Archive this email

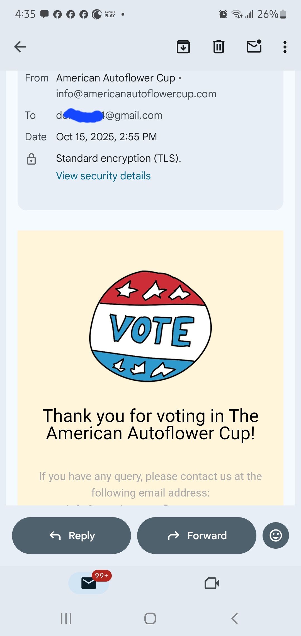point(183,47)
